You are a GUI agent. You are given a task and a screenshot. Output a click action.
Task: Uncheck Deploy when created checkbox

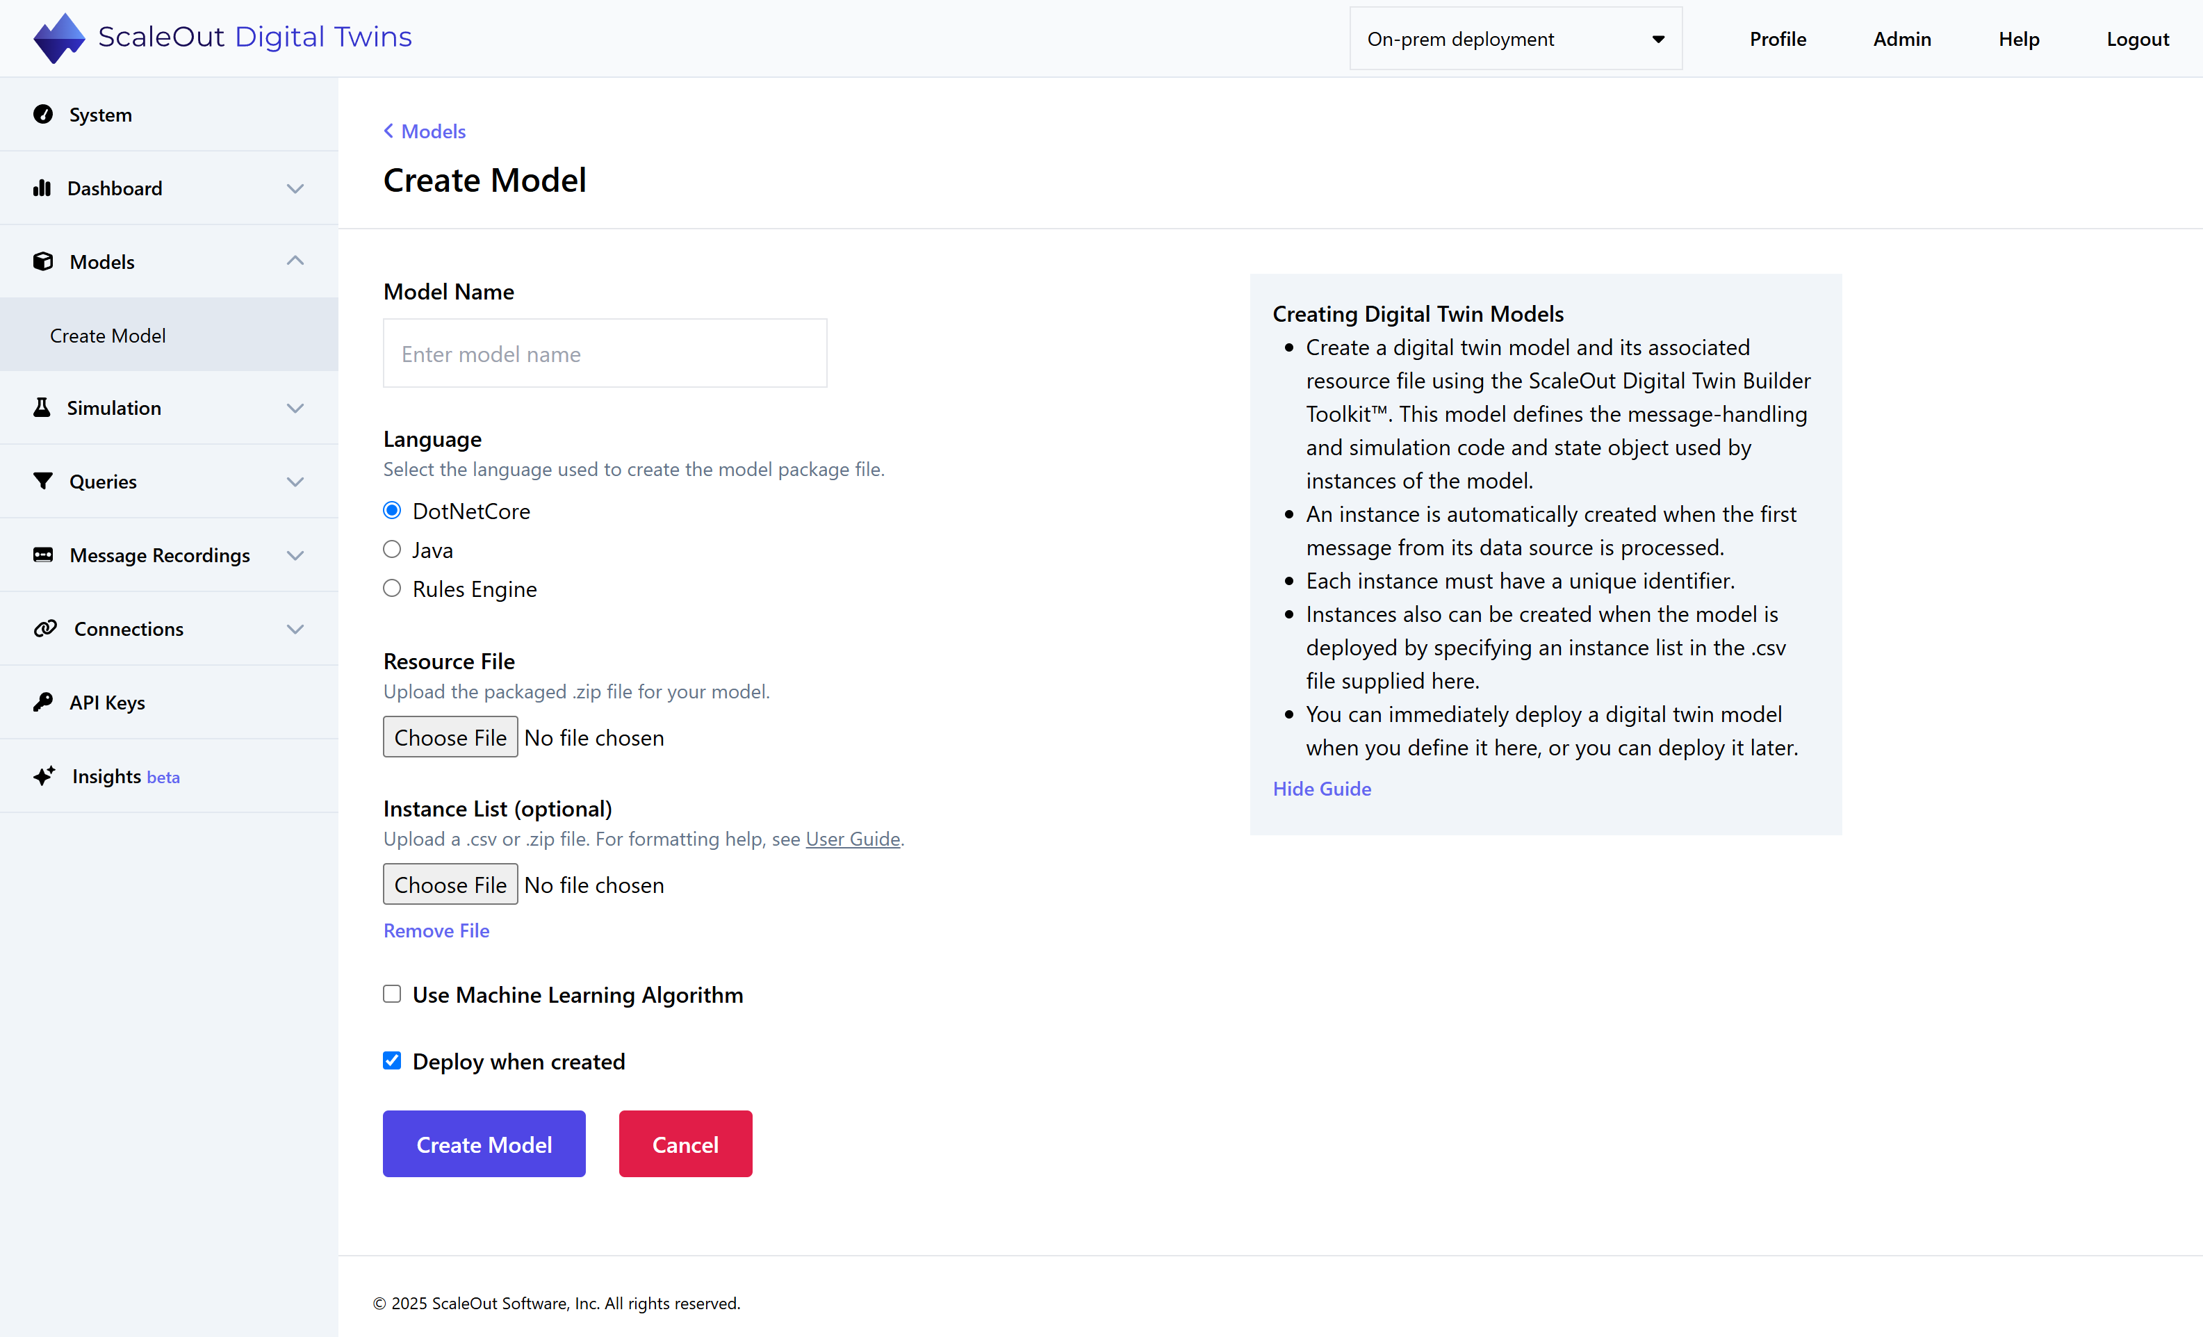[x=391, y=1061]
